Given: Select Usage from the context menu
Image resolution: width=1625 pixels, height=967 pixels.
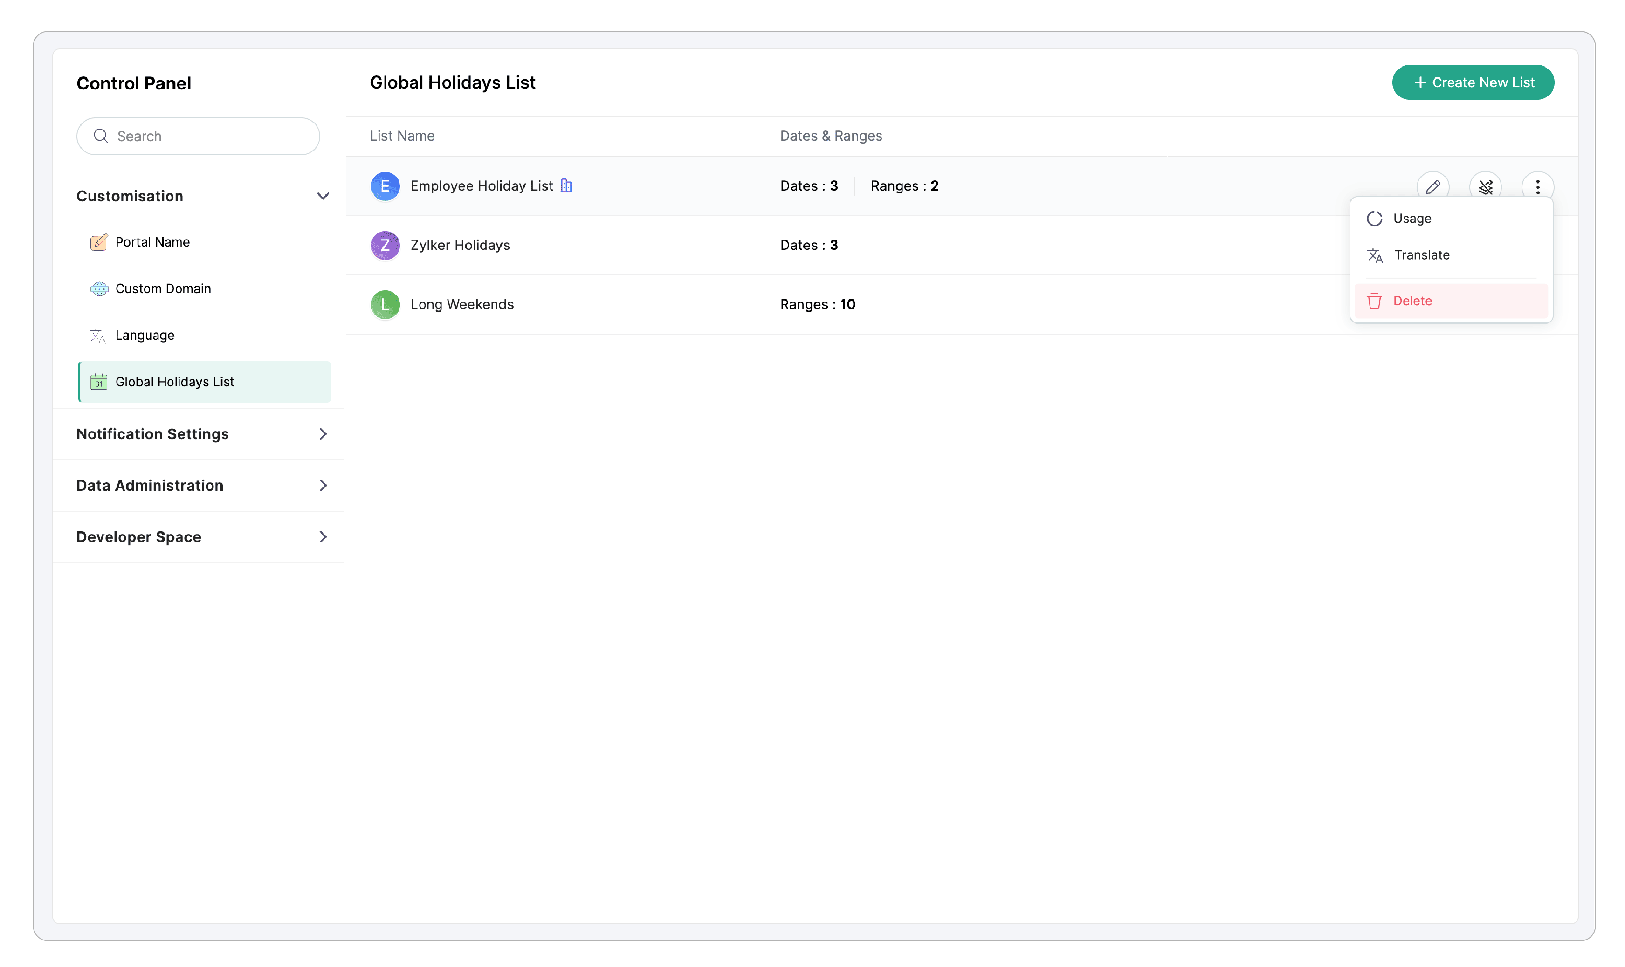Looking at the screenshot, I should point(1411,218).
